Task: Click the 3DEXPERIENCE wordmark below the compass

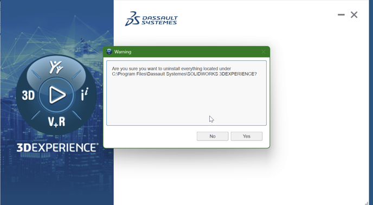Action: tap(57, 148)
